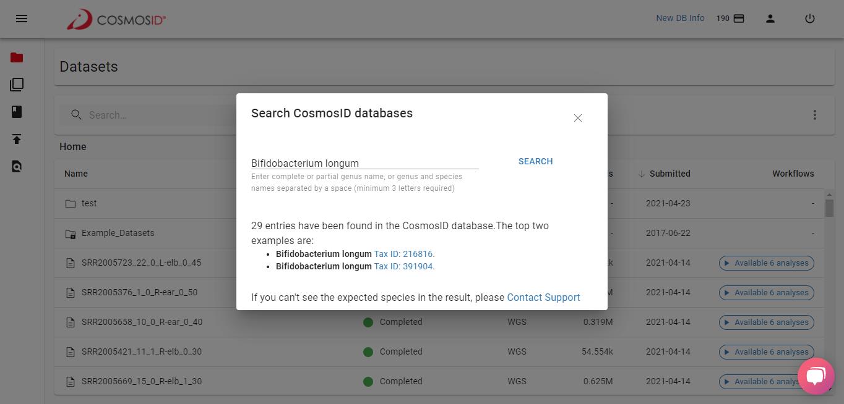This screenshot has width=844, height=404.
Task: Open sample SRR2005658_10_0_R-ear_0_40
Action: 142,322
